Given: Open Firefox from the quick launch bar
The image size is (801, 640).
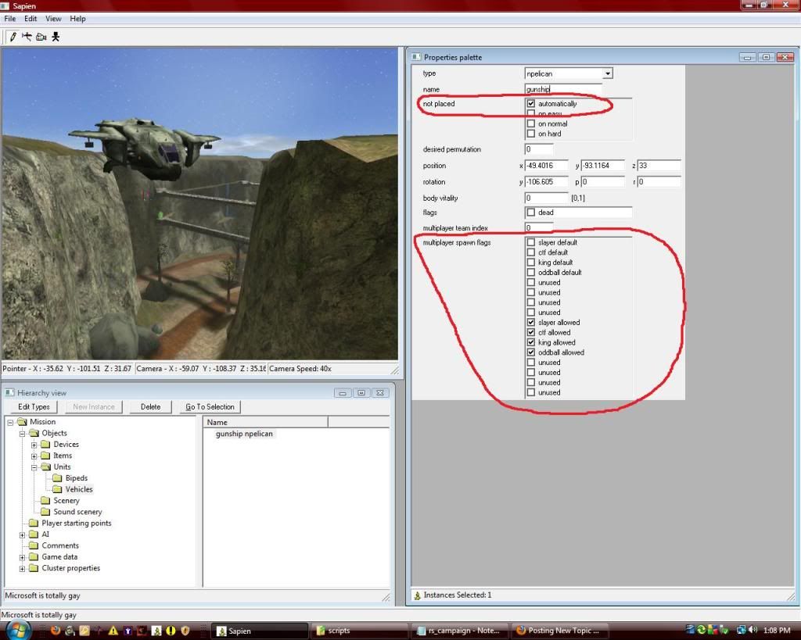Looking at the screenshot, I should [56, 631].
